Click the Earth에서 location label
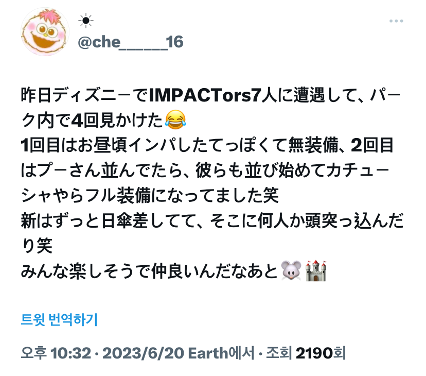Viewport: 426px width, 376px height. tap(221, 353)
